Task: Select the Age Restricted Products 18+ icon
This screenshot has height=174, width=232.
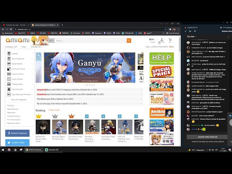Action: pyautogui.click(x=9, y=94)
